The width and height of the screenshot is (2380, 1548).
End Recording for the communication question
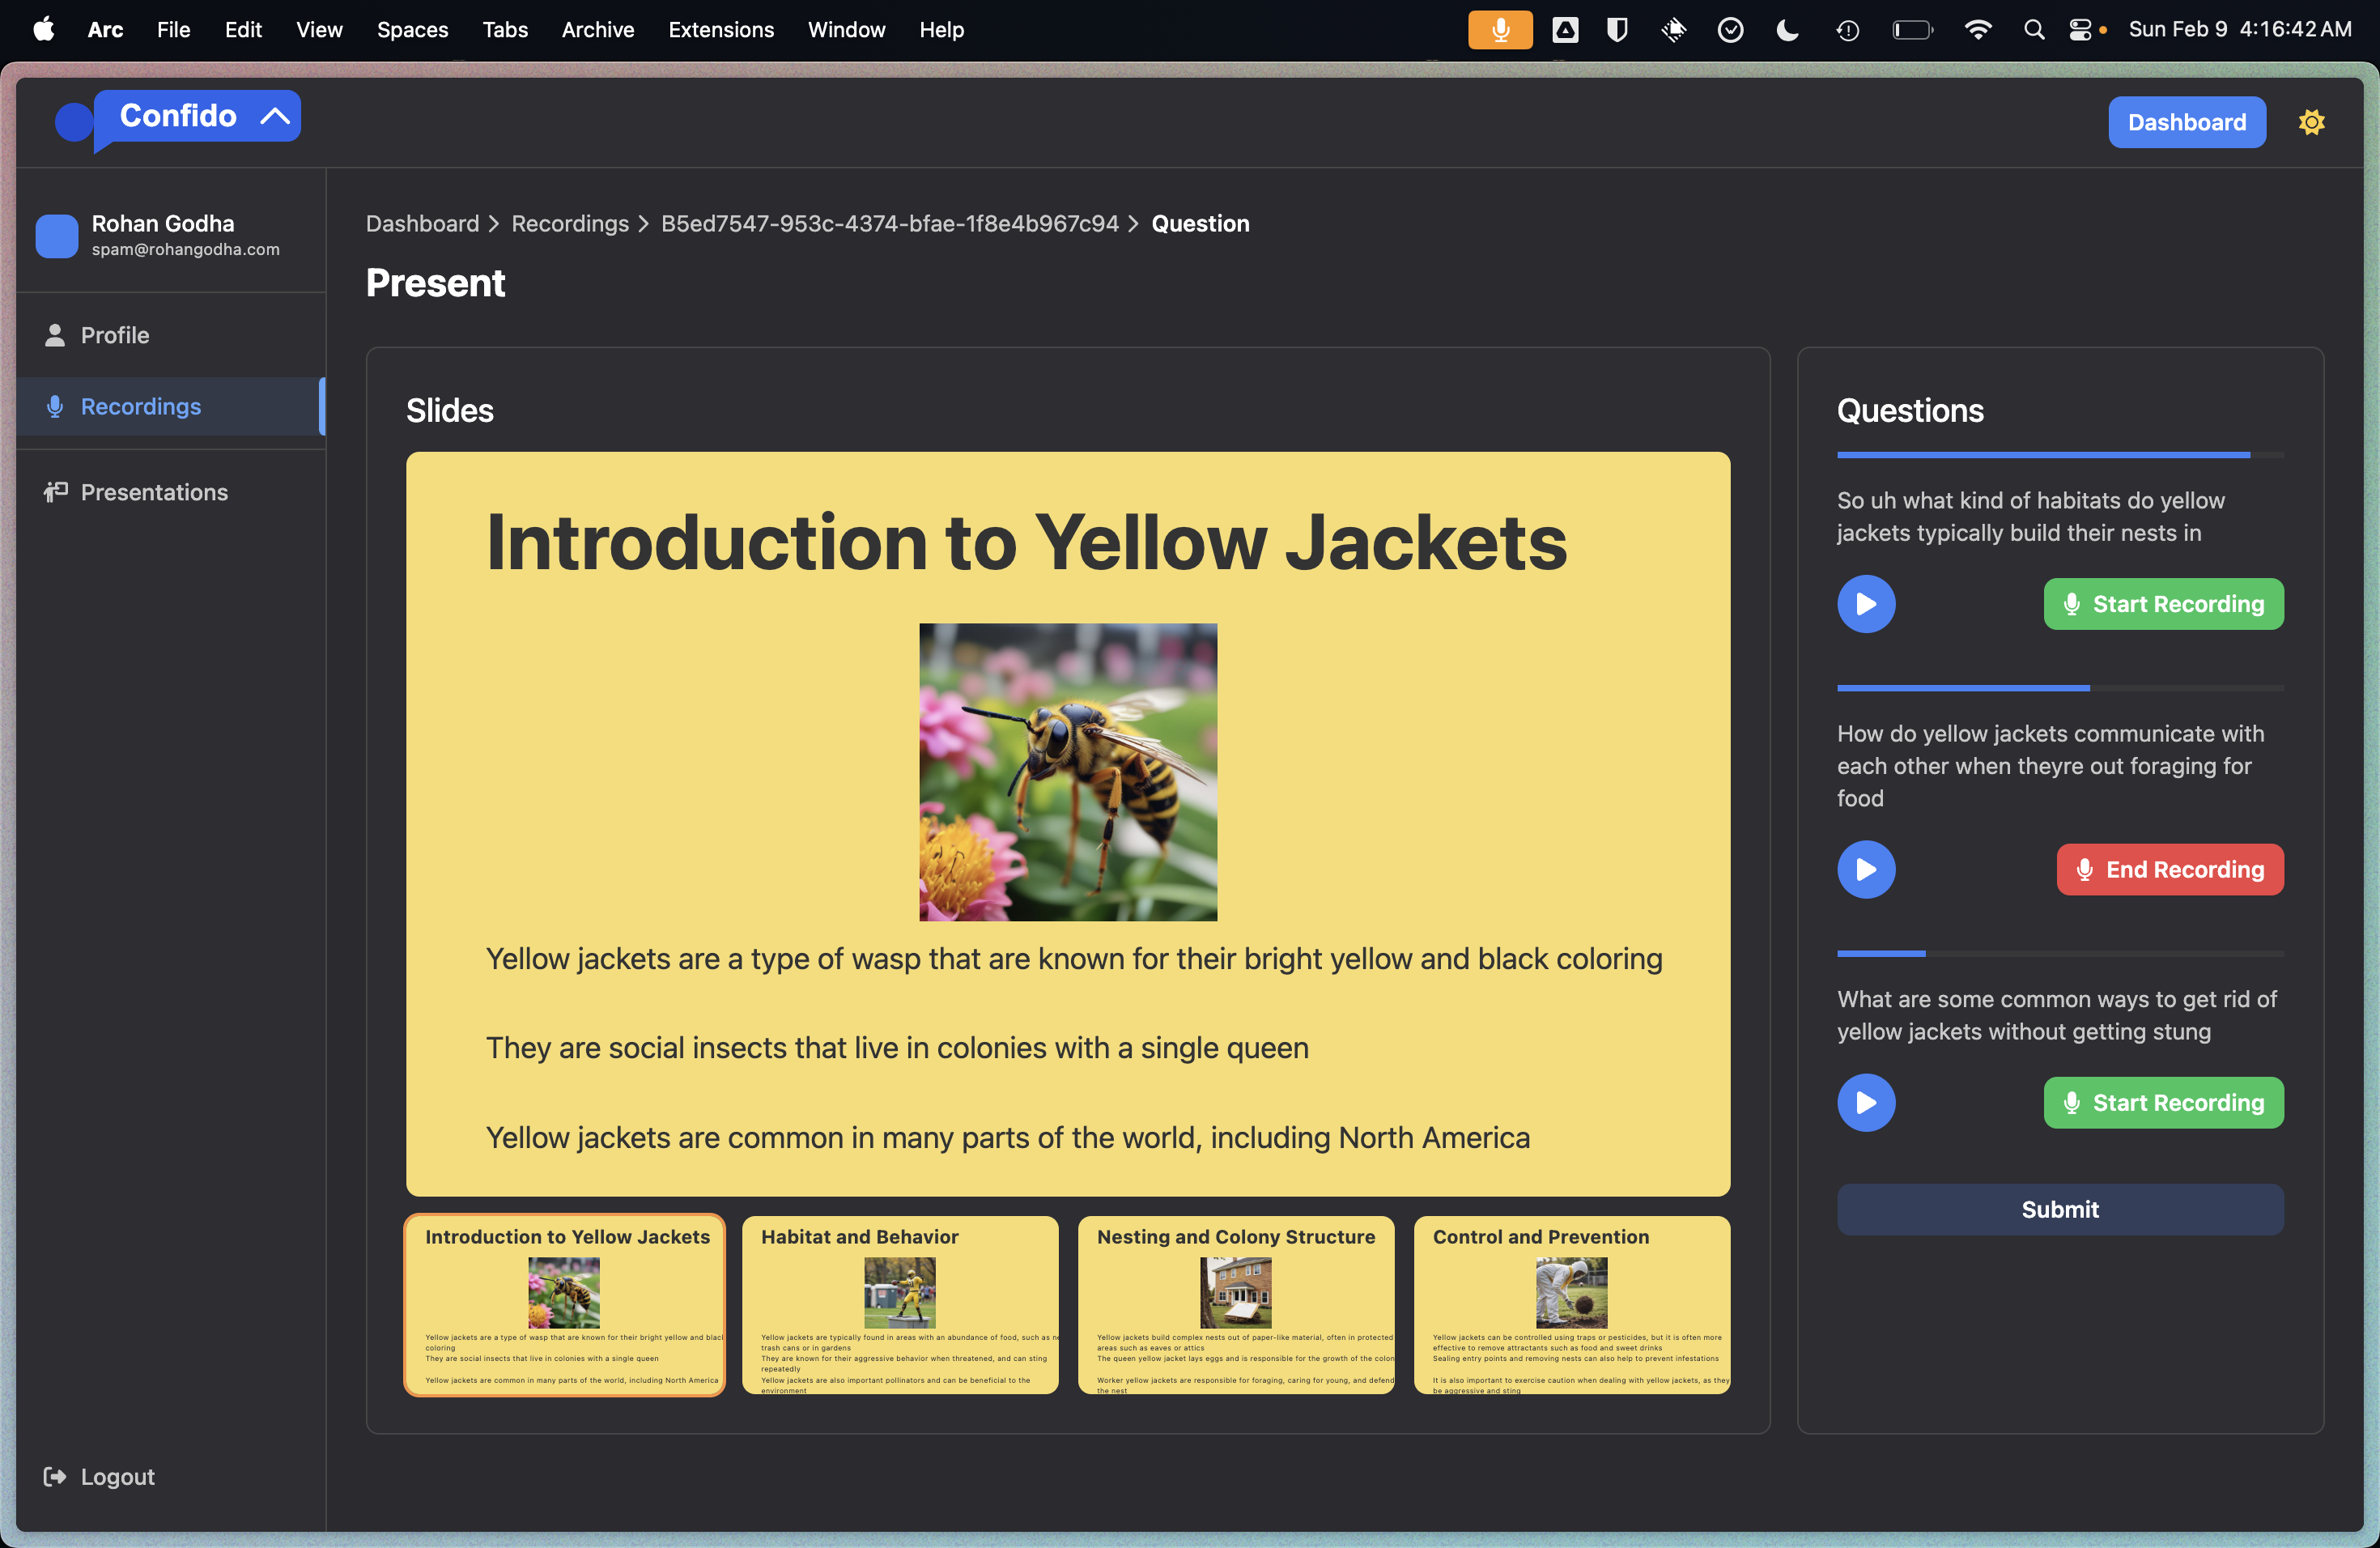pos(2169,869)
